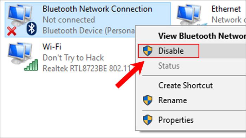Image resolution: width=246 pixels, height=138 pixels.
Task: Click the Bluetooth Network Connection title text
Action: (97, 9)
